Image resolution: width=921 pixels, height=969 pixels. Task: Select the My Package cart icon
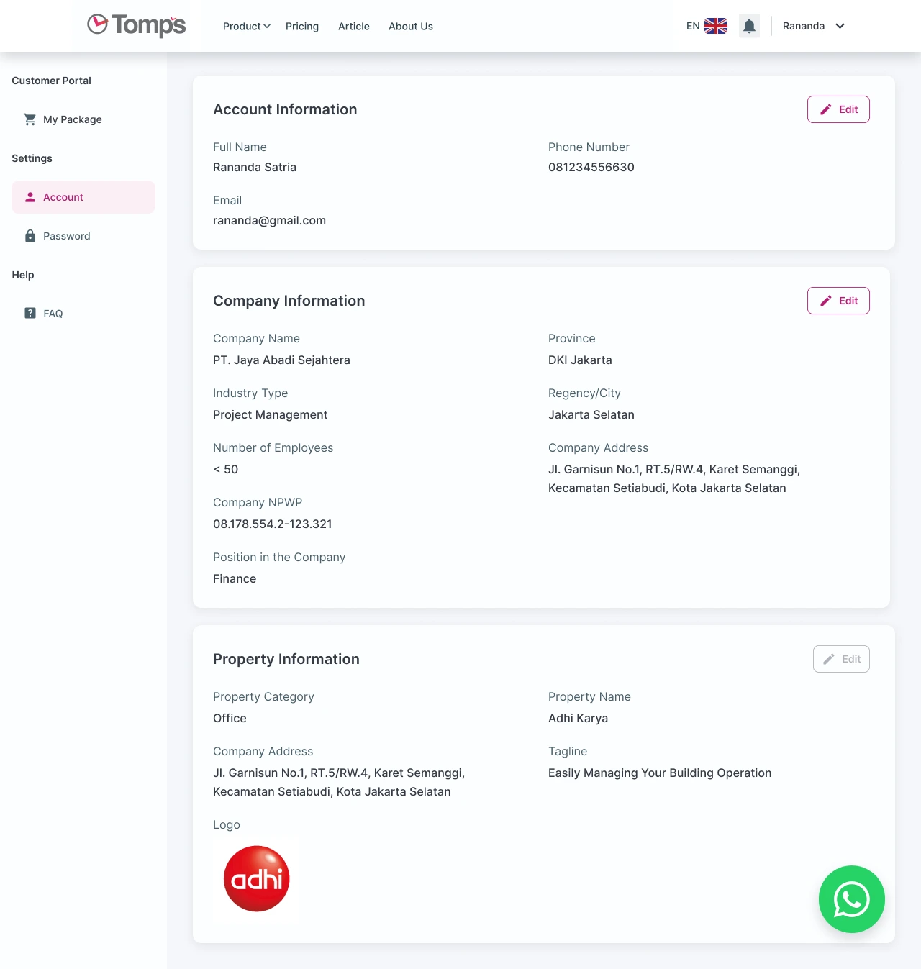coord(30,119)
